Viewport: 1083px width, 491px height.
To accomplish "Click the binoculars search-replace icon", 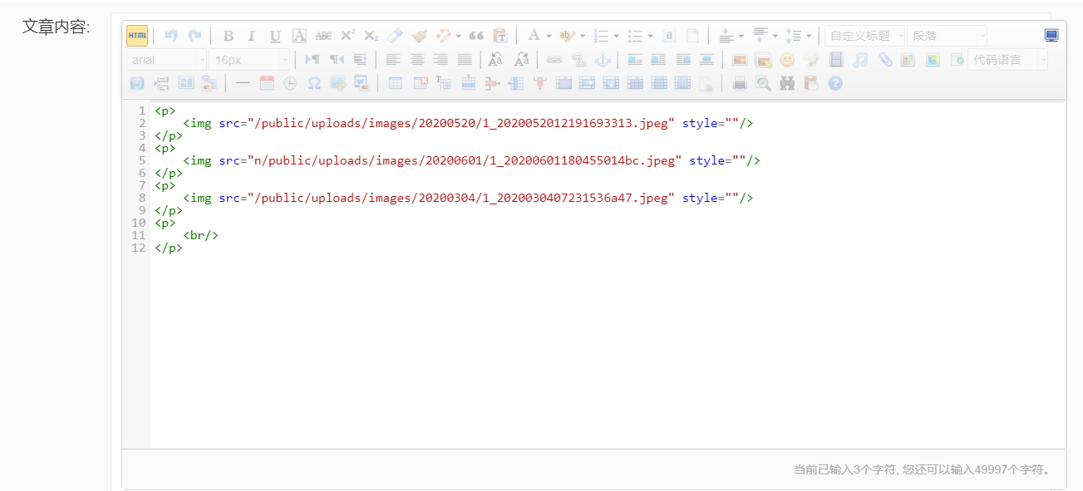I will point(787,83).
